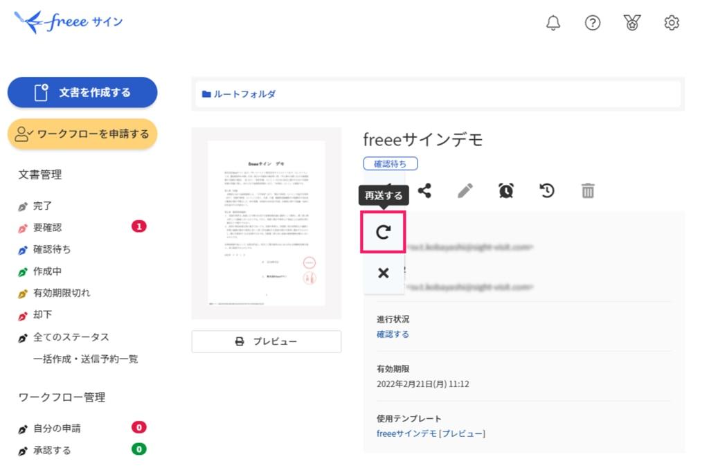Open 承認する in workflow management
Viewport: 709px width, 468px height.
(51, 451)
